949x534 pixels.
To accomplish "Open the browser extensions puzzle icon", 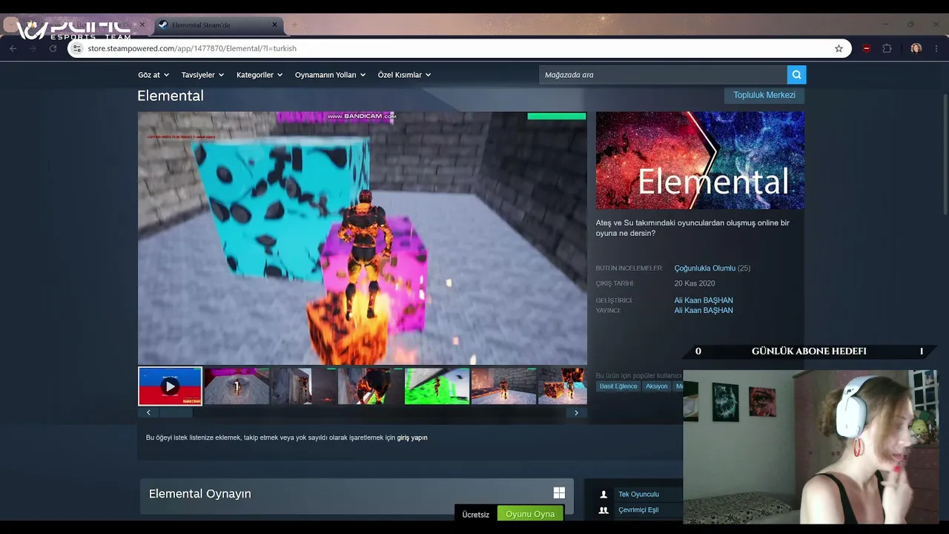I will point(887,48).
